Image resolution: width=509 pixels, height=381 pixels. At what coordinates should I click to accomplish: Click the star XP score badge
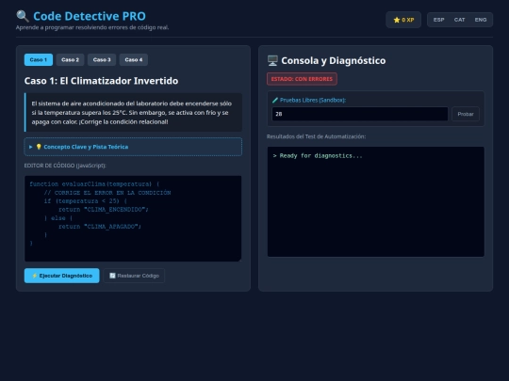[x=403, y=20]
